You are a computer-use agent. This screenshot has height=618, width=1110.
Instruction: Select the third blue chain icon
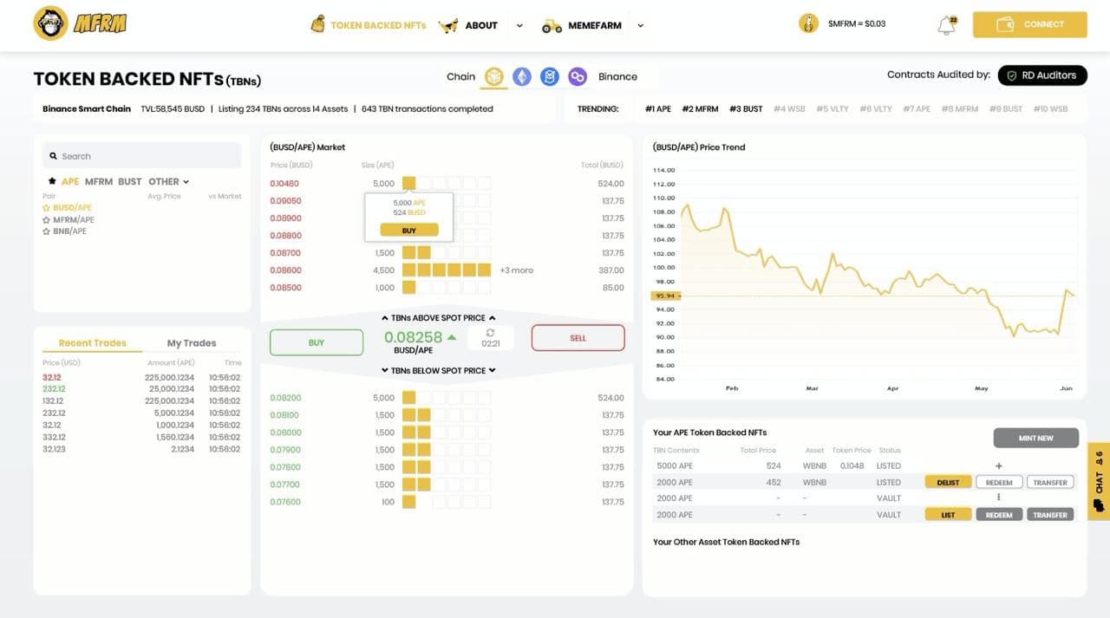point(550,77)
